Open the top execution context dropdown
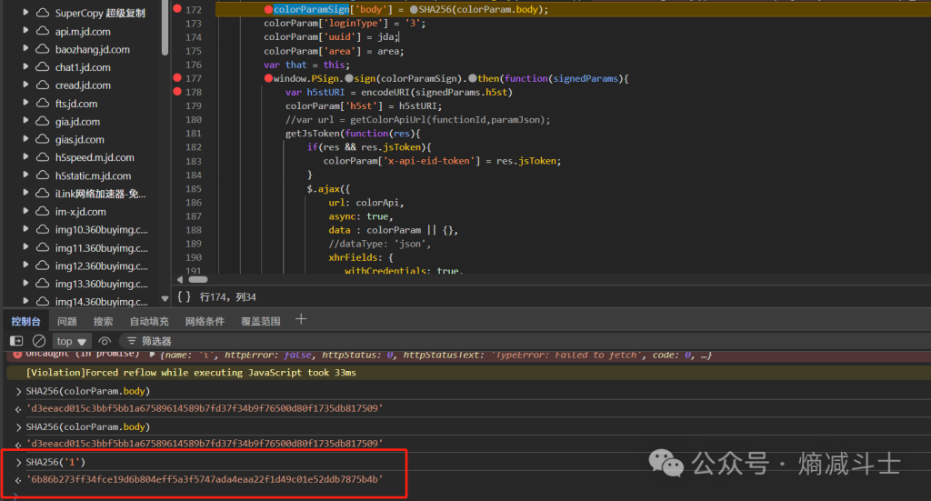 [72, 341]
